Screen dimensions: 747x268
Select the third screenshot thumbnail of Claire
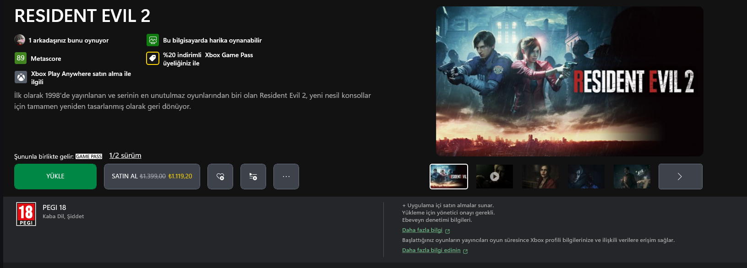[x=540, y=177]
